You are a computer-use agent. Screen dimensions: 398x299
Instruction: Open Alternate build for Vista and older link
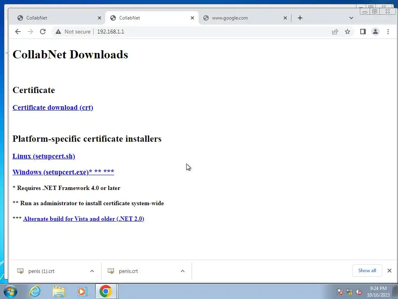pyautogui.click(x=84, y=219)
